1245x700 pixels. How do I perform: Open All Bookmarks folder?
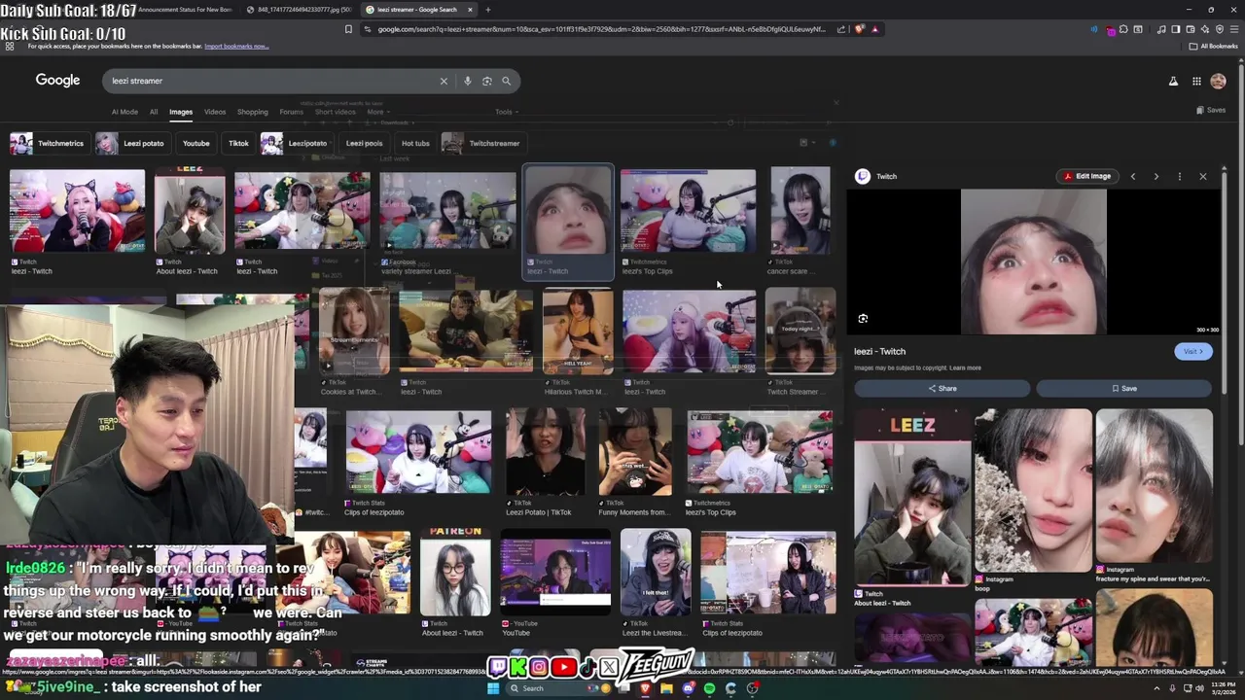pyautogui.click(x=1214, y=46)
